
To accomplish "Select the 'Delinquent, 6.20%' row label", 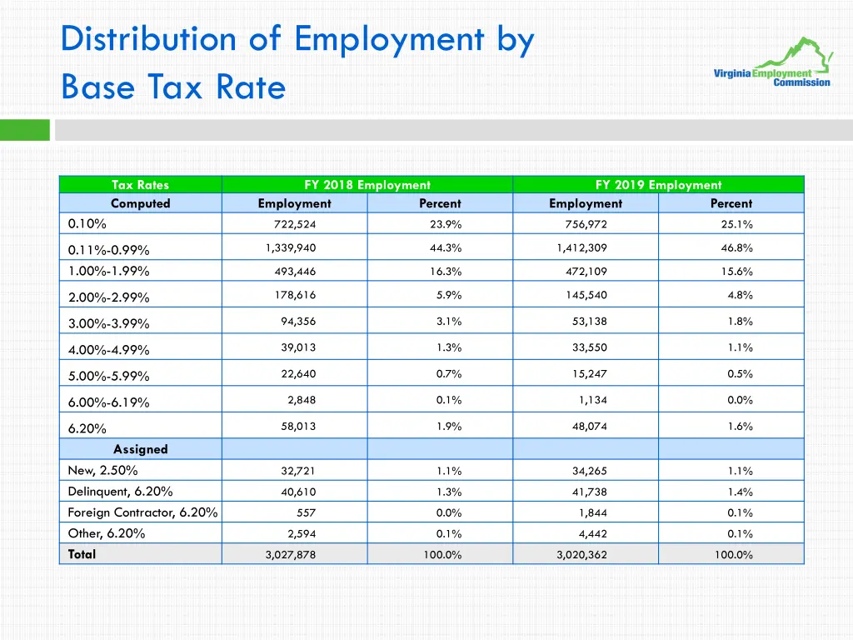I will click(120, 492).
